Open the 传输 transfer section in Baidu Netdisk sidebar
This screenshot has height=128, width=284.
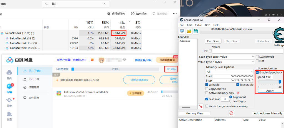[9, 88]
